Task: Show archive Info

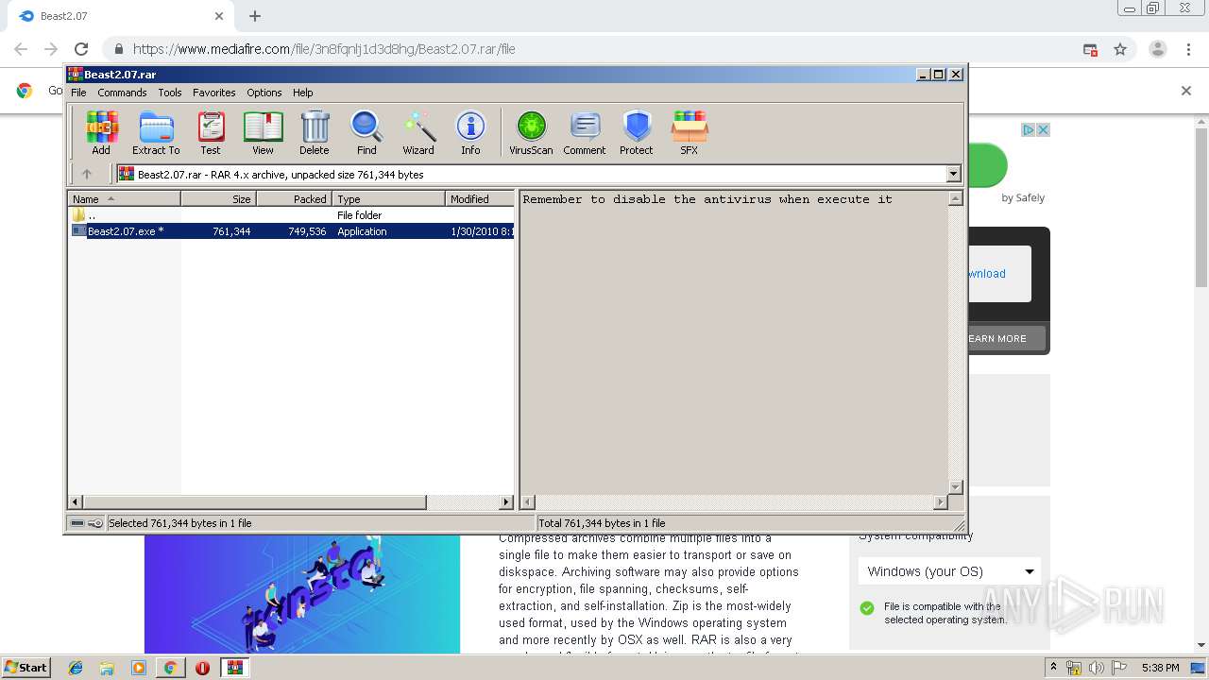Action: 470,132
